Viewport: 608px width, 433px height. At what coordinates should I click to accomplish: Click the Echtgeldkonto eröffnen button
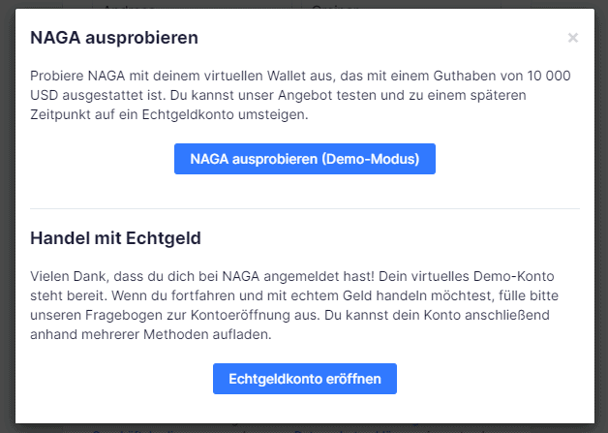[304, 379]
